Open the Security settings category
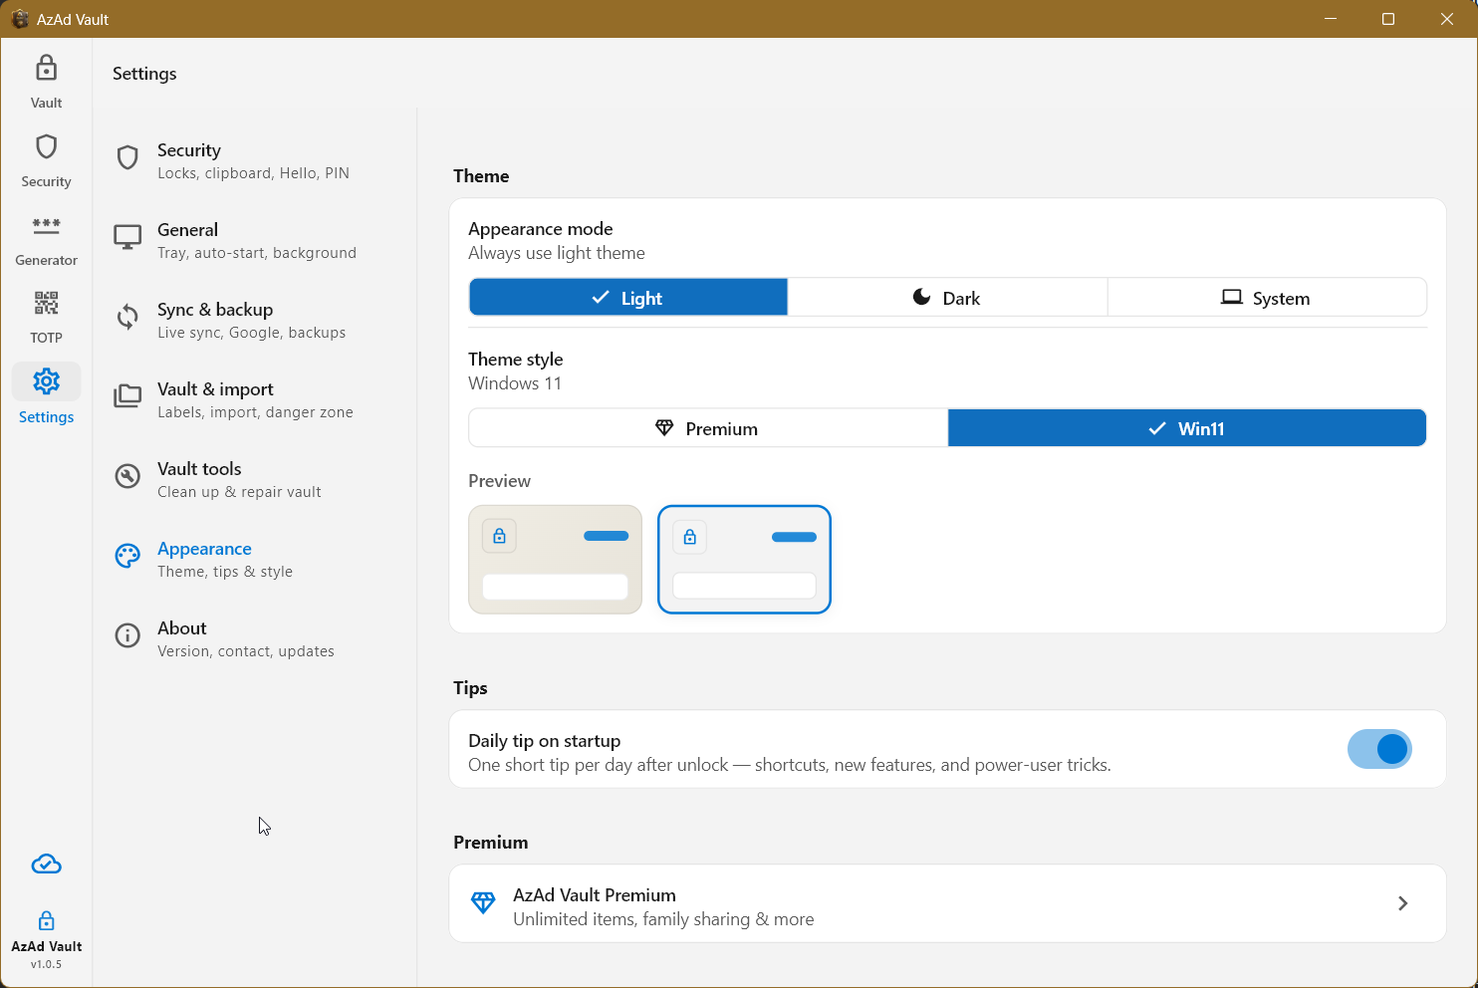Screen dimensions: 1478x988 point(254,160)
